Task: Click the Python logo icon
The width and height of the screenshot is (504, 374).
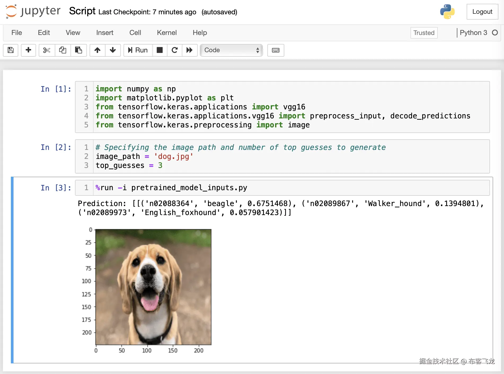Action: [x=447, y=12]
